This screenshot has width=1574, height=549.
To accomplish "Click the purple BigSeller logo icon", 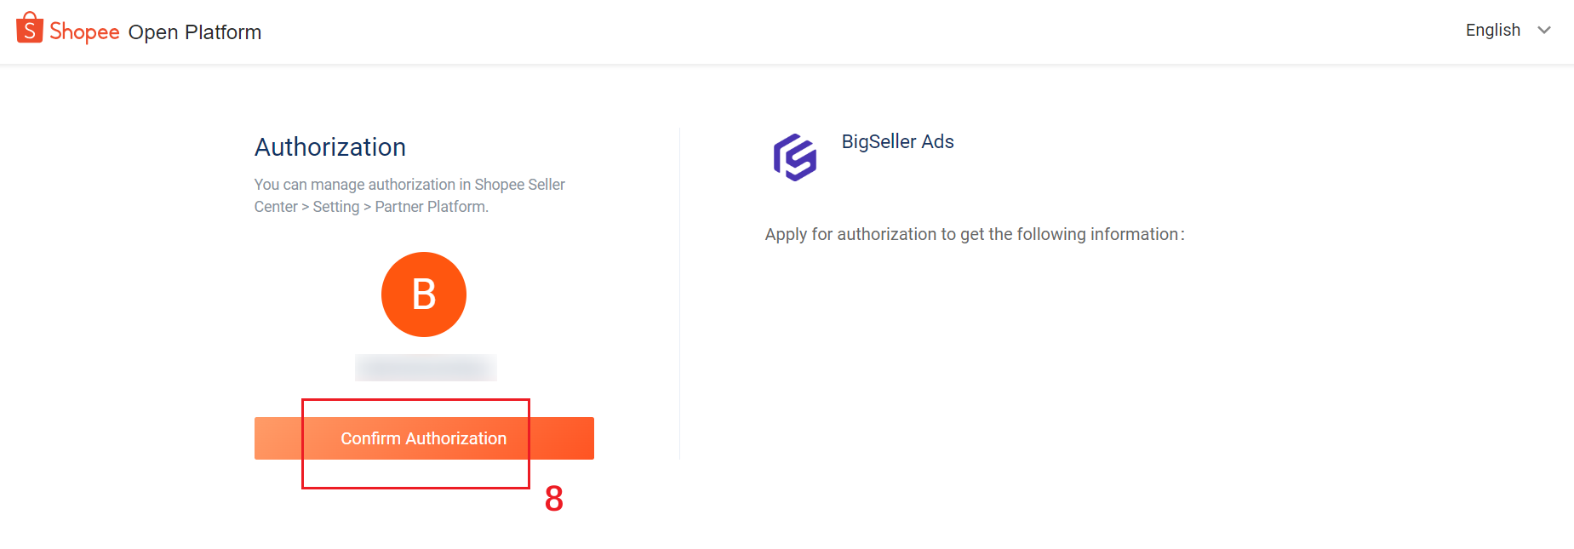I will (x=794, y=157).
